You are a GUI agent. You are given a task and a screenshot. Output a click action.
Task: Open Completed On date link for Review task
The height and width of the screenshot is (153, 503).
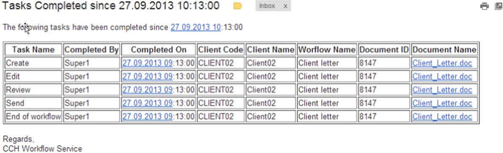[147, 90]
